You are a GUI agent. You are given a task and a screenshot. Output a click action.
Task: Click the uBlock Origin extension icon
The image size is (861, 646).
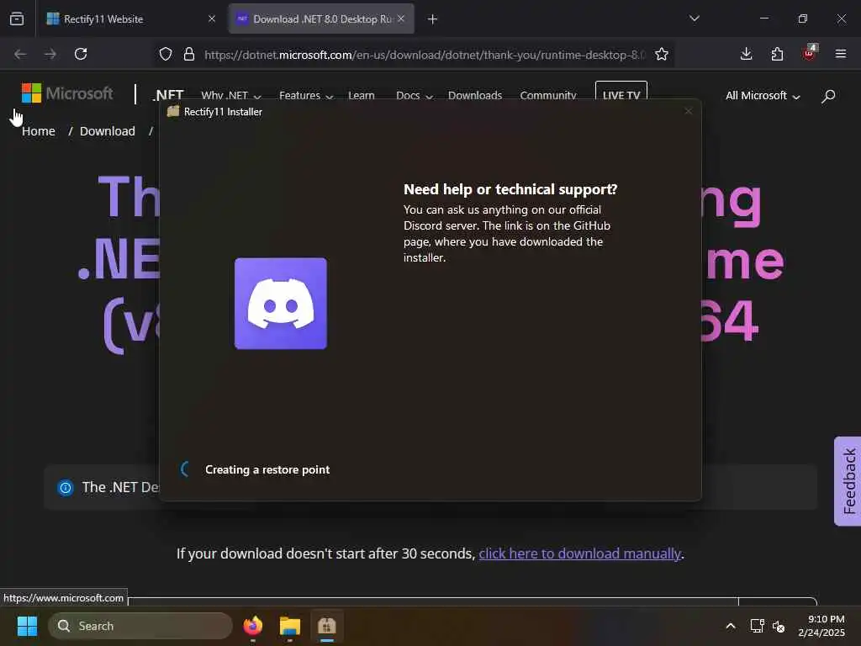click(810, 53)
